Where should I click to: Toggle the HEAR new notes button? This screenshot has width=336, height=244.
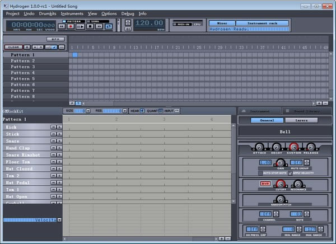point(142,111)
